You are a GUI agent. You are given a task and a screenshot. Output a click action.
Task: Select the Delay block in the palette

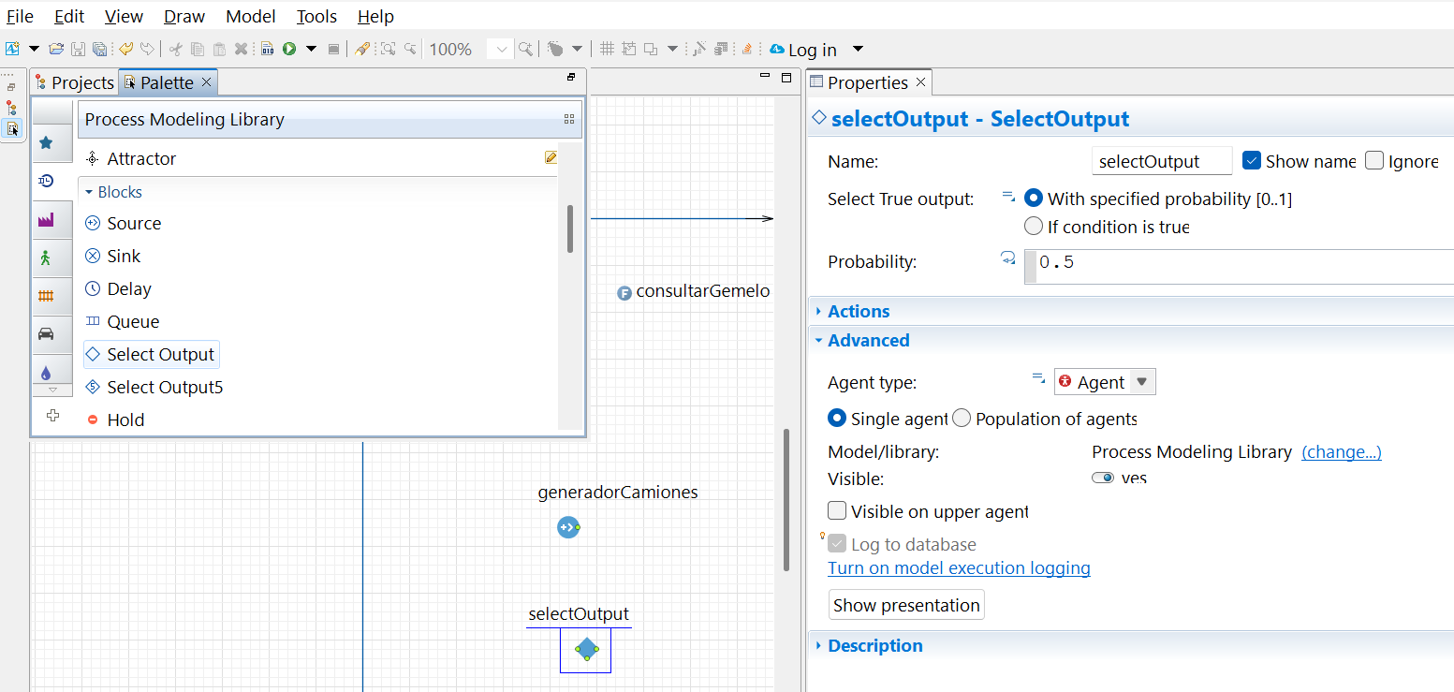click(x=118, y=289)
